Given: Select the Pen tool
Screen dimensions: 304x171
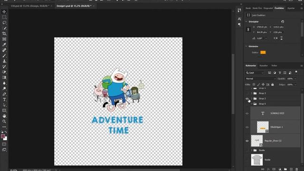Looking at the screenshot, I should click(x=4, y=94).
